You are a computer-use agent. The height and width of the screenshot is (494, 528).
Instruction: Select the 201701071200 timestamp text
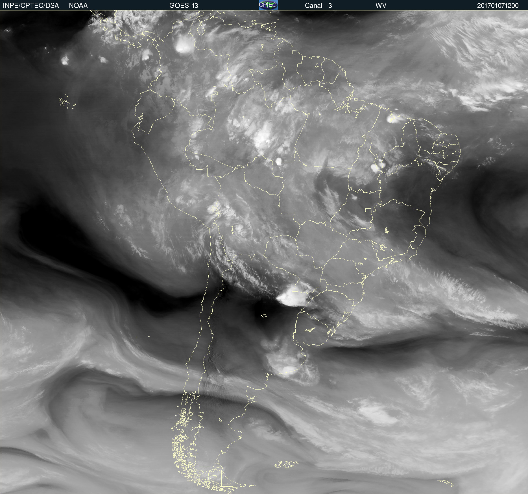coord(498,6)
